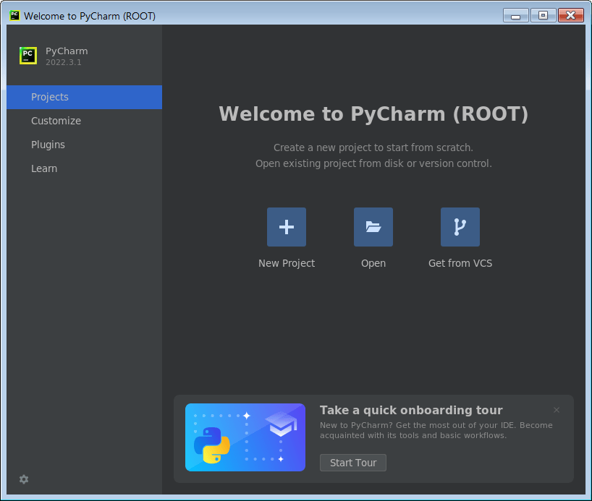Click the PyCharm icon in the title bar
This screenshot has height=501, width=592.
tap(14, 16)
